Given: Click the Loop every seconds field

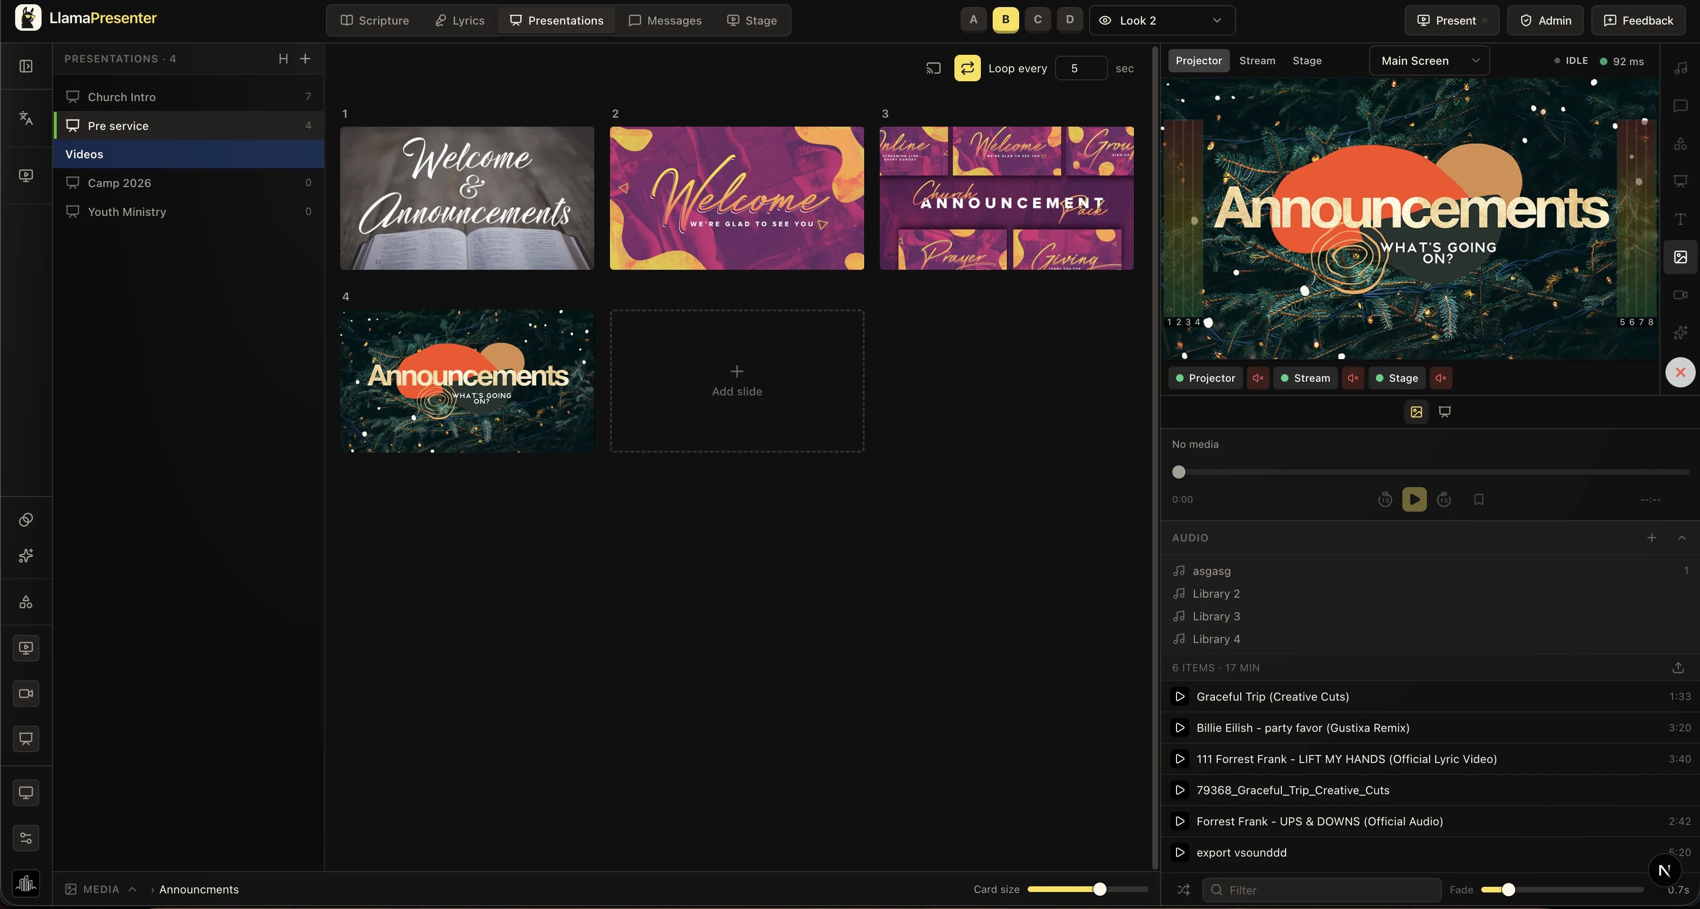Looking at the screenshot, I should tap(1081, 68).
